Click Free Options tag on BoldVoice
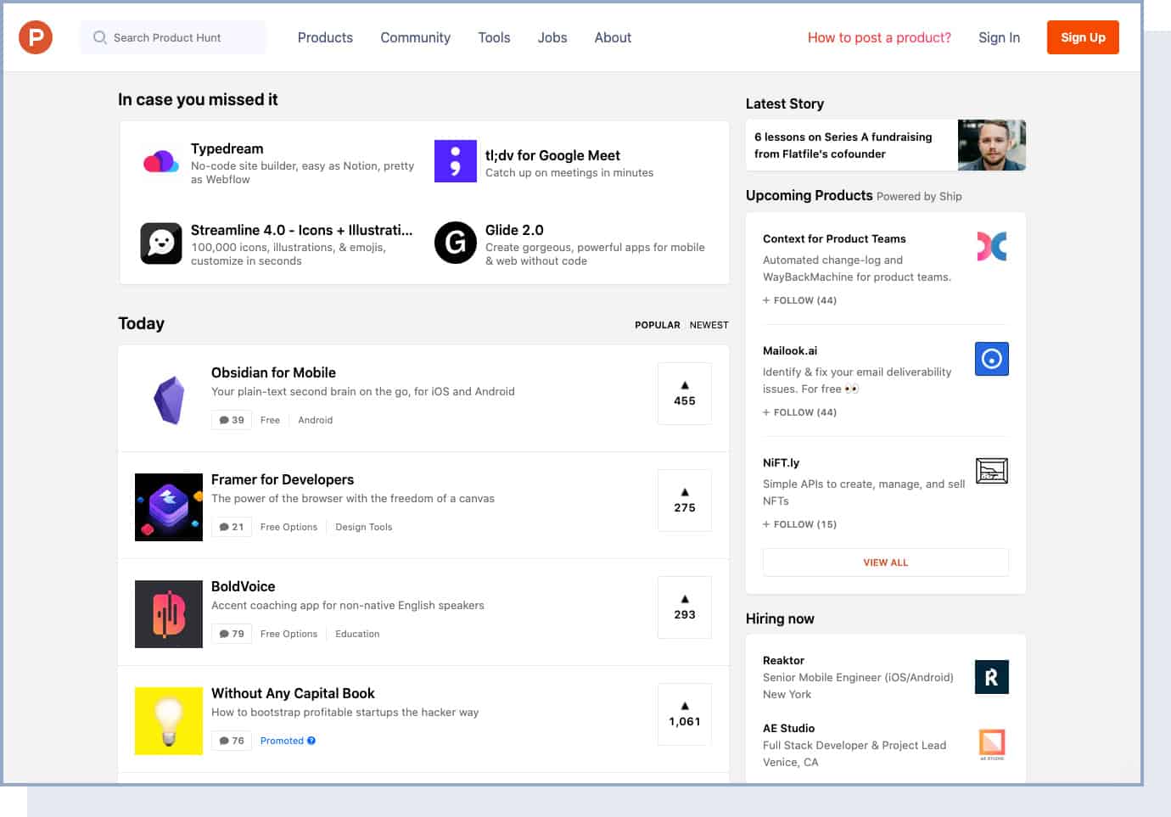Screen dimensions: 1171x817 pos(289,634)
